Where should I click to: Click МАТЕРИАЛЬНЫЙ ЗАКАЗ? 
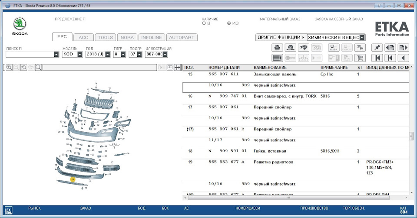280,19
